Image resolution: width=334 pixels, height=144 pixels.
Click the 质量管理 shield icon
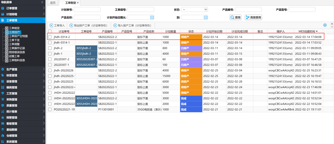pos(3,105)
